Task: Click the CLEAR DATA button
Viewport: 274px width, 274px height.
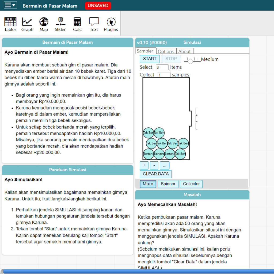Action: coord(156,174)
